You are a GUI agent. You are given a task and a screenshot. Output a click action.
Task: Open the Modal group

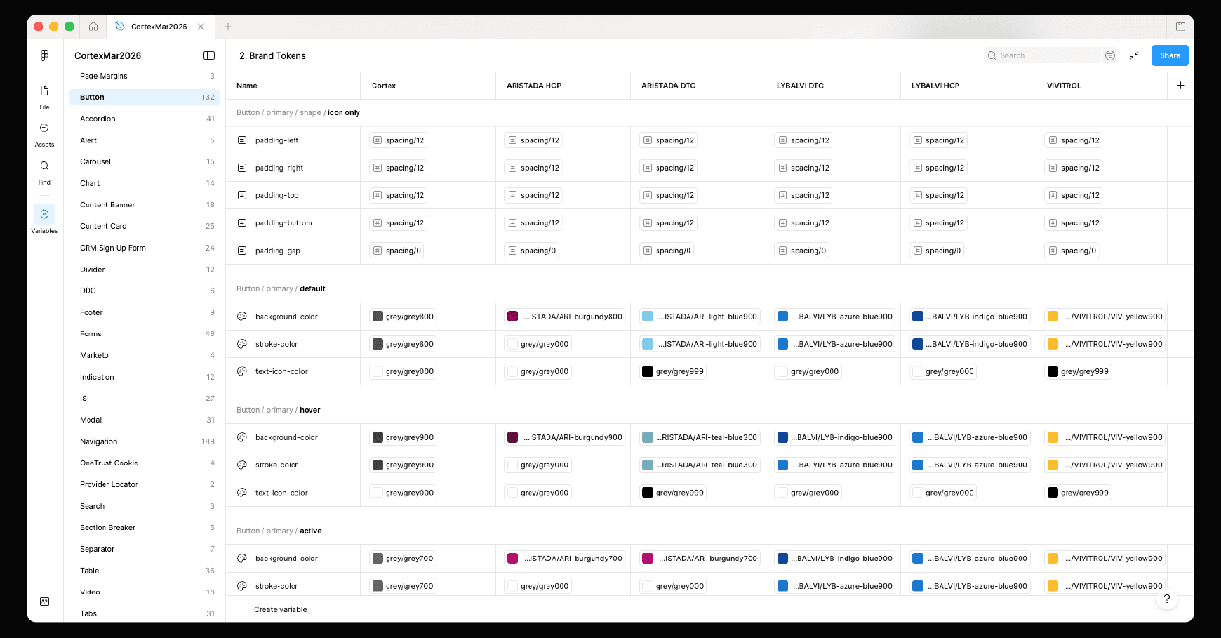(145, 420)
